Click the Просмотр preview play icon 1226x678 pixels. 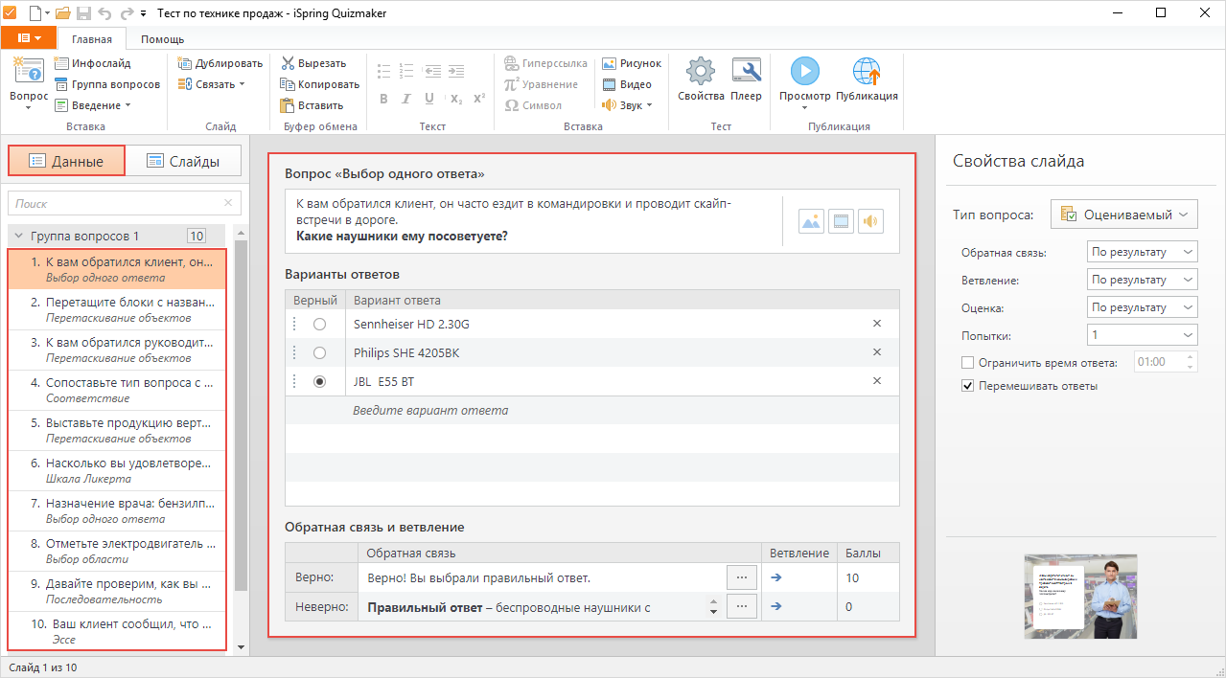click(804, 71)
